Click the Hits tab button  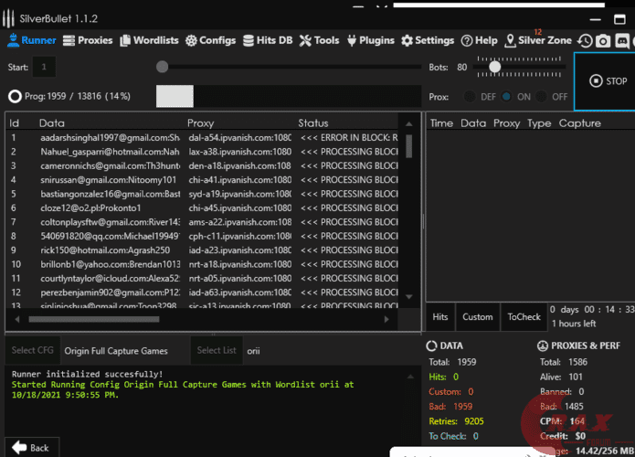pyautogui.click(x=440, y=317)
